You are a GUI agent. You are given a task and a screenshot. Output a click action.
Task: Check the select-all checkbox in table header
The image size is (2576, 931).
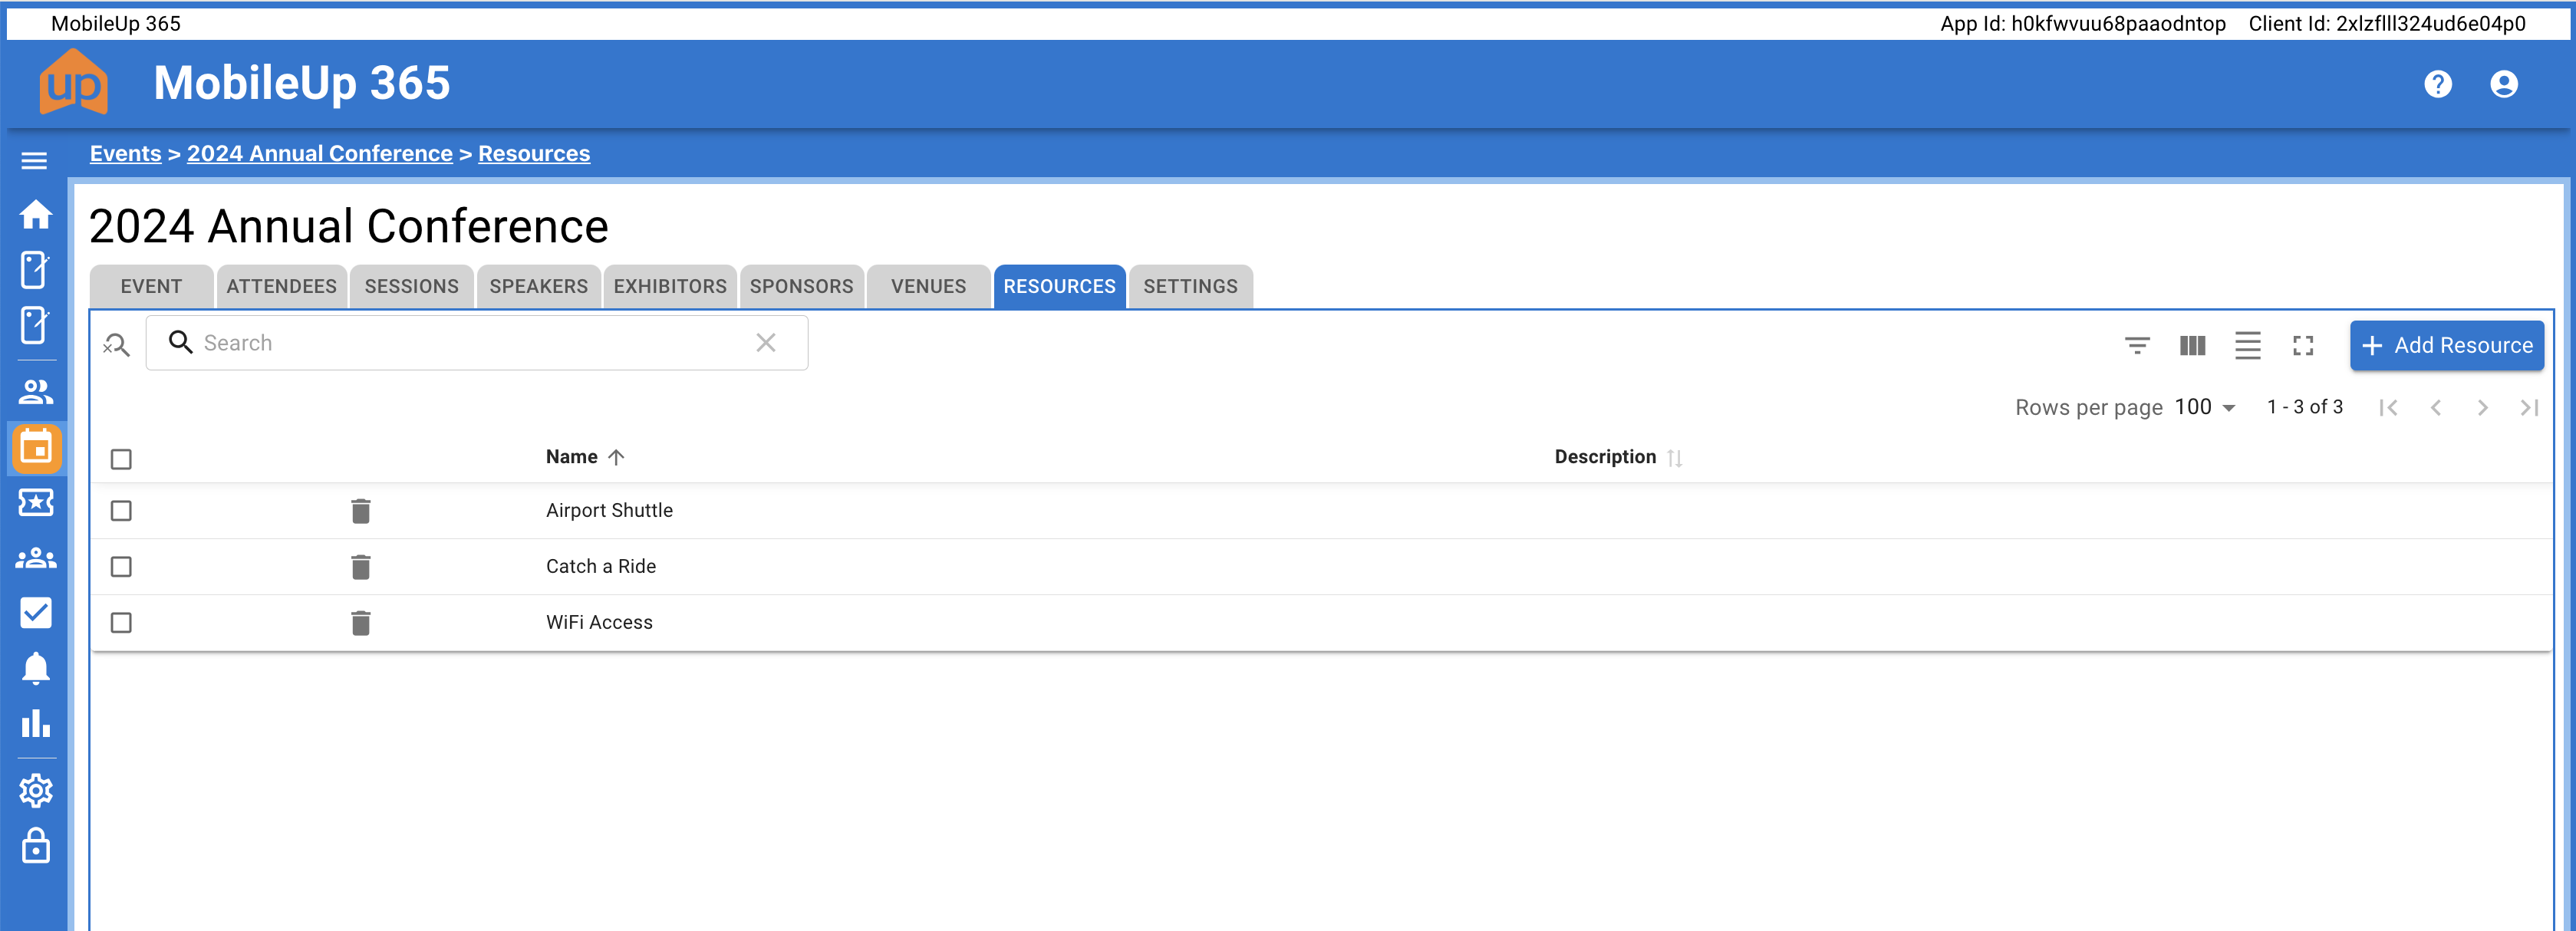click(x=121, y=458)
